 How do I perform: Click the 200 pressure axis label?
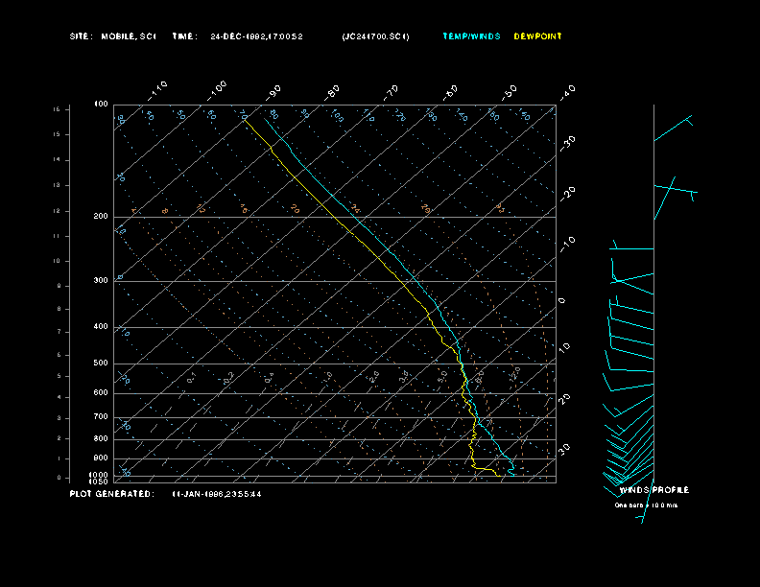101,217
